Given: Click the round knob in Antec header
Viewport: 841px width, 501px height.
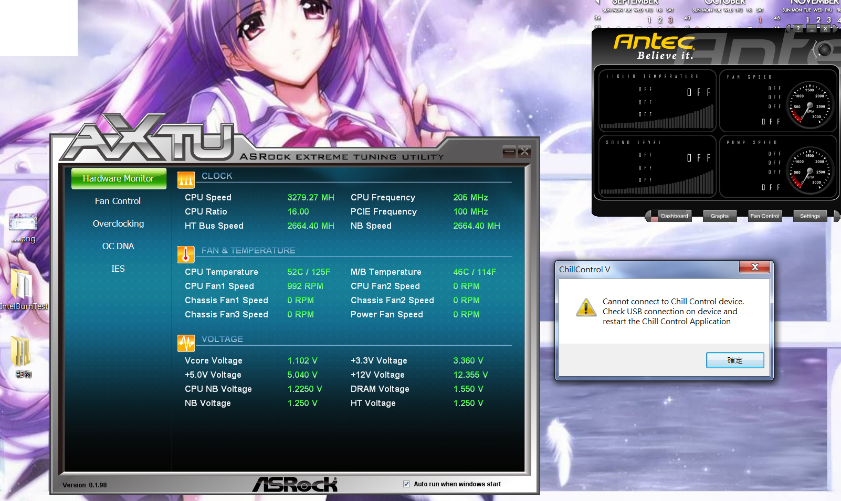Looking at the screenshot, I should coord(824,49).
